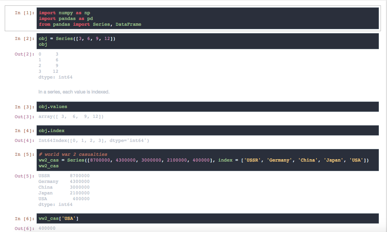Click the second line 'obj' in cell In [2]
The height and width of the screenshot is (232, 387).
(43, 44)
